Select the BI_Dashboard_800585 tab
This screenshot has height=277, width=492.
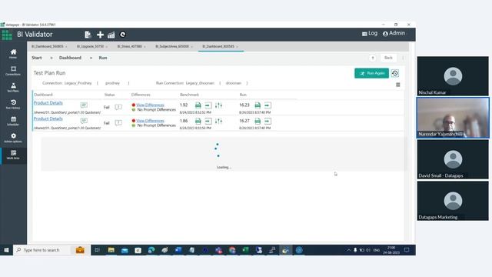pyautogui.click(x=218, y=46)
